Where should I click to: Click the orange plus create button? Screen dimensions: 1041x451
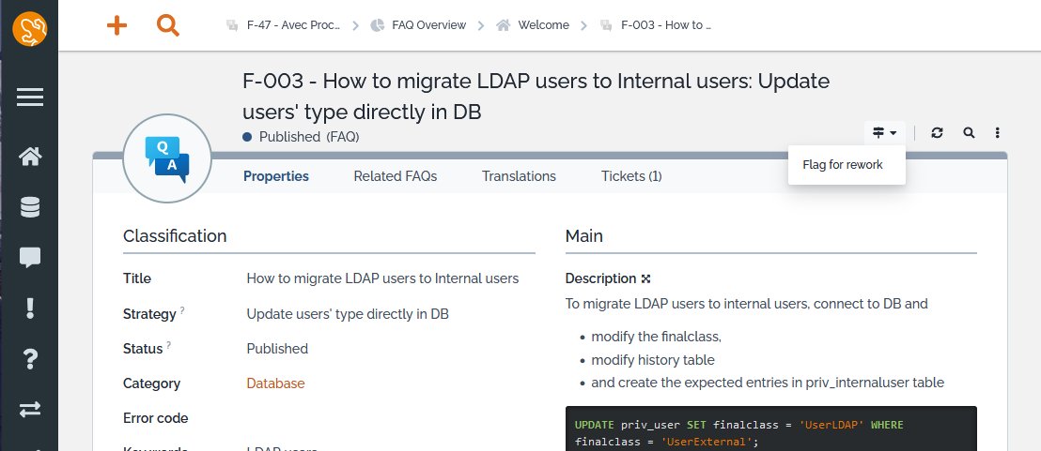[117, 25]
